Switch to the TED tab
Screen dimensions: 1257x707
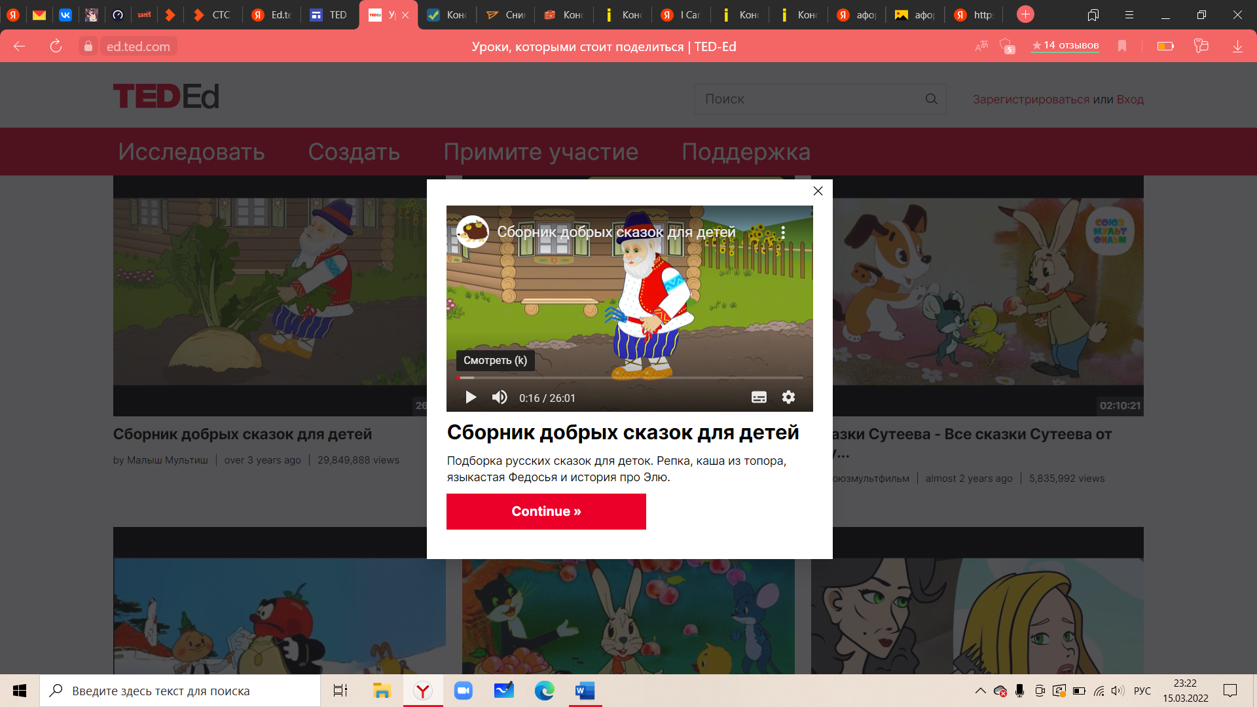coord(329,14)
